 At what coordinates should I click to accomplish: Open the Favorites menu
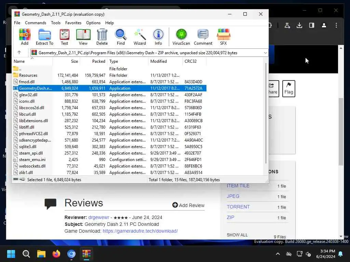73,23
